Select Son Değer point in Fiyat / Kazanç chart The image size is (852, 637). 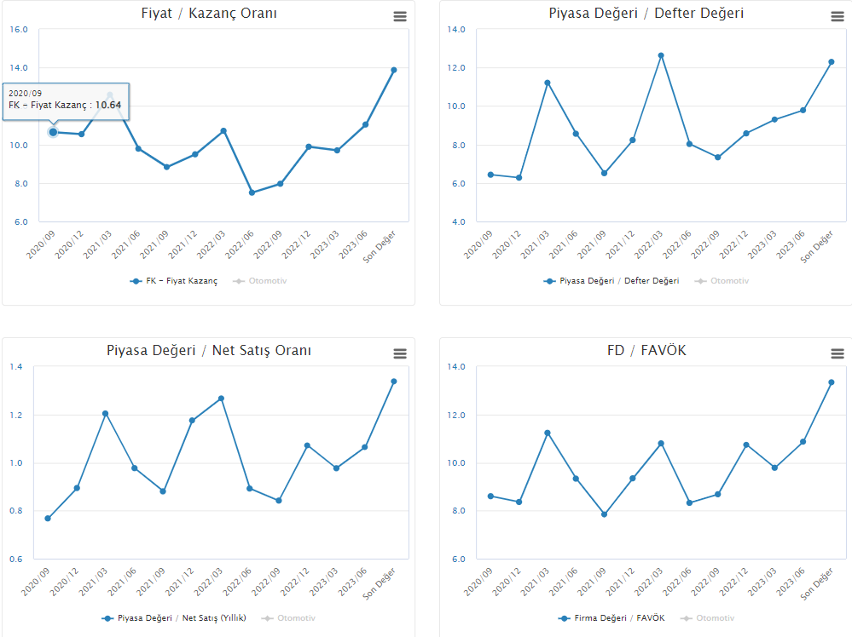pos(393,70)
